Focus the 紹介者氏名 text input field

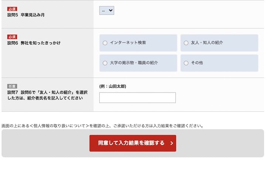click(137, 98)
